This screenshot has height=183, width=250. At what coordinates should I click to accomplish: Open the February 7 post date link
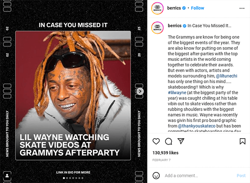pos(161,160)
